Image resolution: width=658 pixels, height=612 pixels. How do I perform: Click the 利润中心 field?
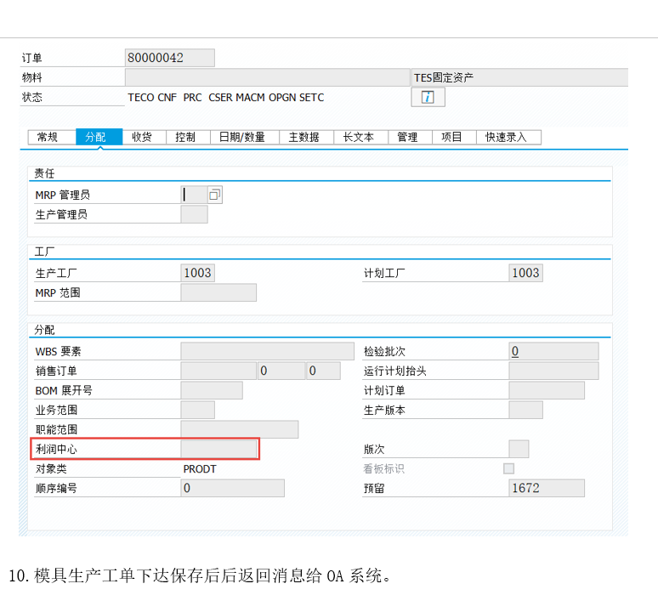(x=218, y=449)
